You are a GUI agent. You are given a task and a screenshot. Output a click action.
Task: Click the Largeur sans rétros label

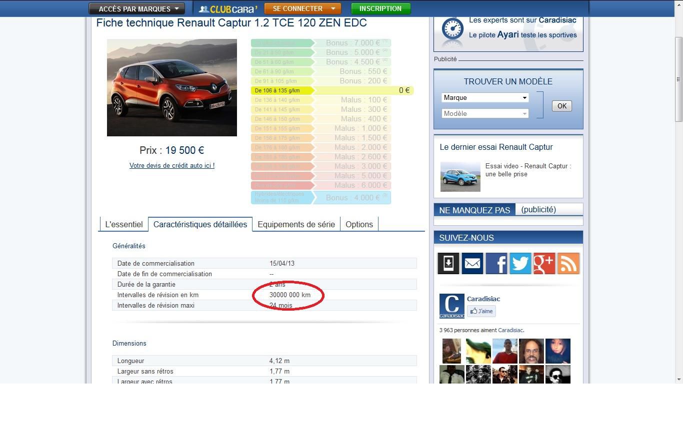pyautogui.click(x=145, y=371)
